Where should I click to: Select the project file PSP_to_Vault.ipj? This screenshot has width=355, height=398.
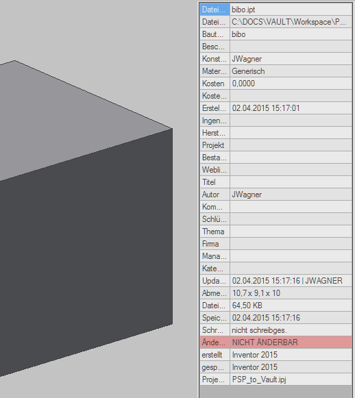point(291,380)
